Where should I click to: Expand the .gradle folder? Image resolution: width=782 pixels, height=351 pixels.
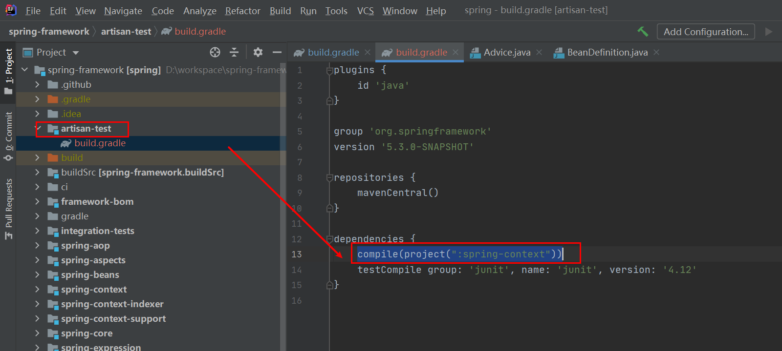[x=37, y=99]
